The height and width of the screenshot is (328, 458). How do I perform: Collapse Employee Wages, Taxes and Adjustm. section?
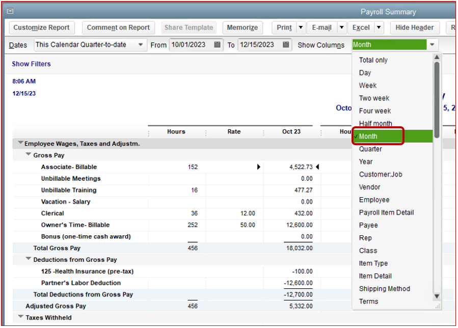pyautogui.click(x=20, y=143)
